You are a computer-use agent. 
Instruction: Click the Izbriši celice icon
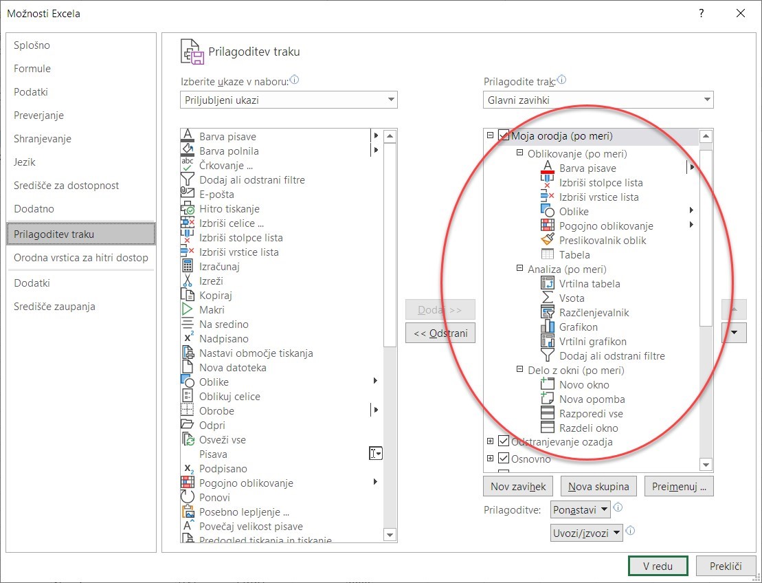(x=188, y=223)
